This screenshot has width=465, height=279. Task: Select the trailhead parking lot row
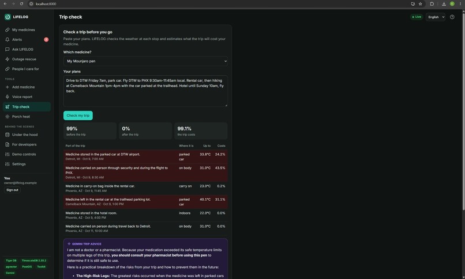tap(145, 202)
